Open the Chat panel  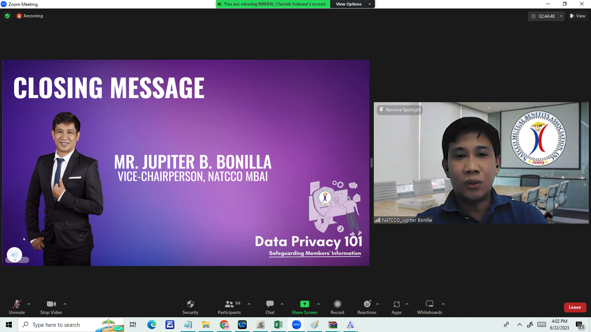click(270, 307)
